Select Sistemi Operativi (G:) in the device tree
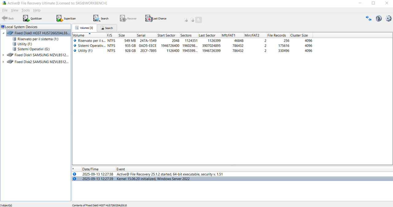The image size is (393, 207). tap(33, 49)
